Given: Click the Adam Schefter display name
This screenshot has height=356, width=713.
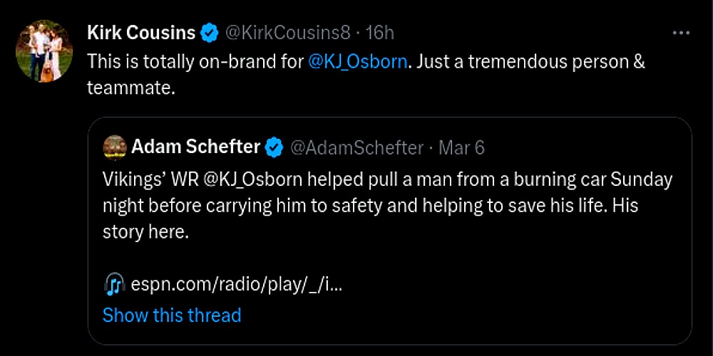Looking at the screenshot, I should tap(195, 147).
